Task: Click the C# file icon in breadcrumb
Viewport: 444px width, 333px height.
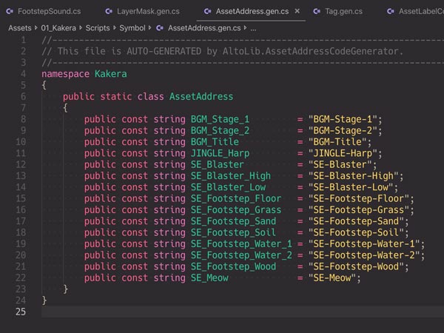Action: tap(159, 27)
